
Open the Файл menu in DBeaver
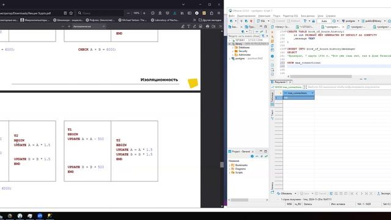tap(232, 16)
